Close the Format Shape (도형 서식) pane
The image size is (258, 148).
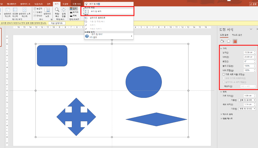[257, 29]
